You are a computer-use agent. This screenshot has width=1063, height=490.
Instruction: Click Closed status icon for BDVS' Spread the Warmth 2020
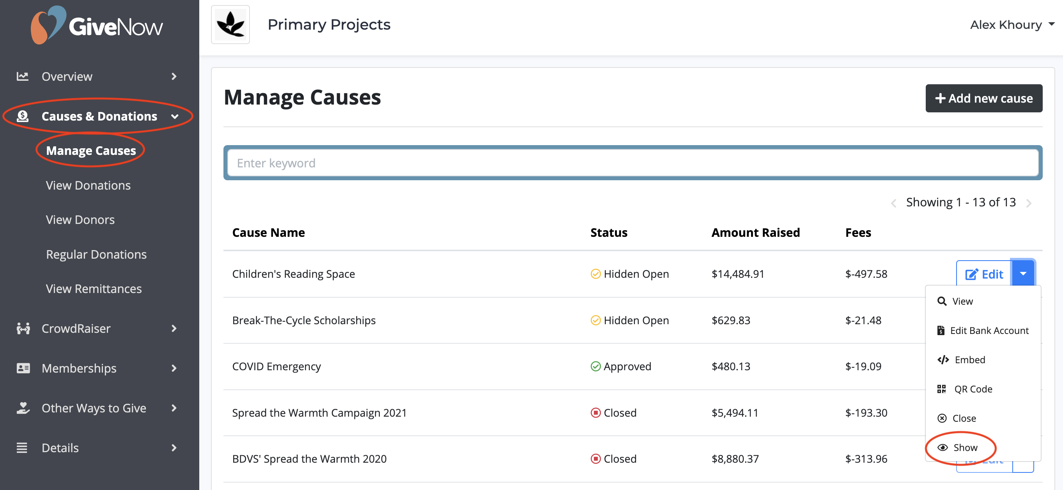pos(595,459)
